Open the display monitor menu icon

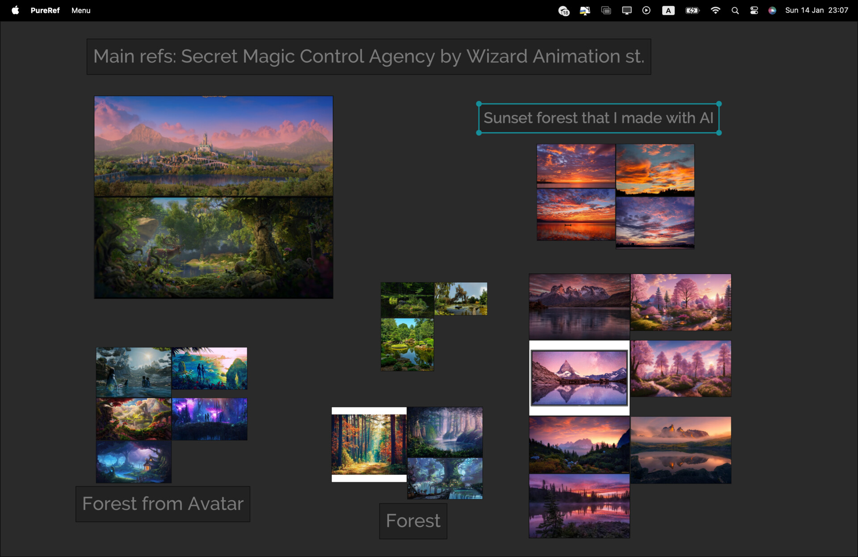click(x=627, y=10)
